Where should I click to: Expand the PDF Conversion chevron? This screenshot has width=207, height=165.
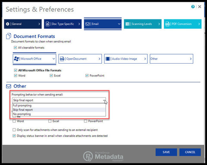tap(199, 24)
